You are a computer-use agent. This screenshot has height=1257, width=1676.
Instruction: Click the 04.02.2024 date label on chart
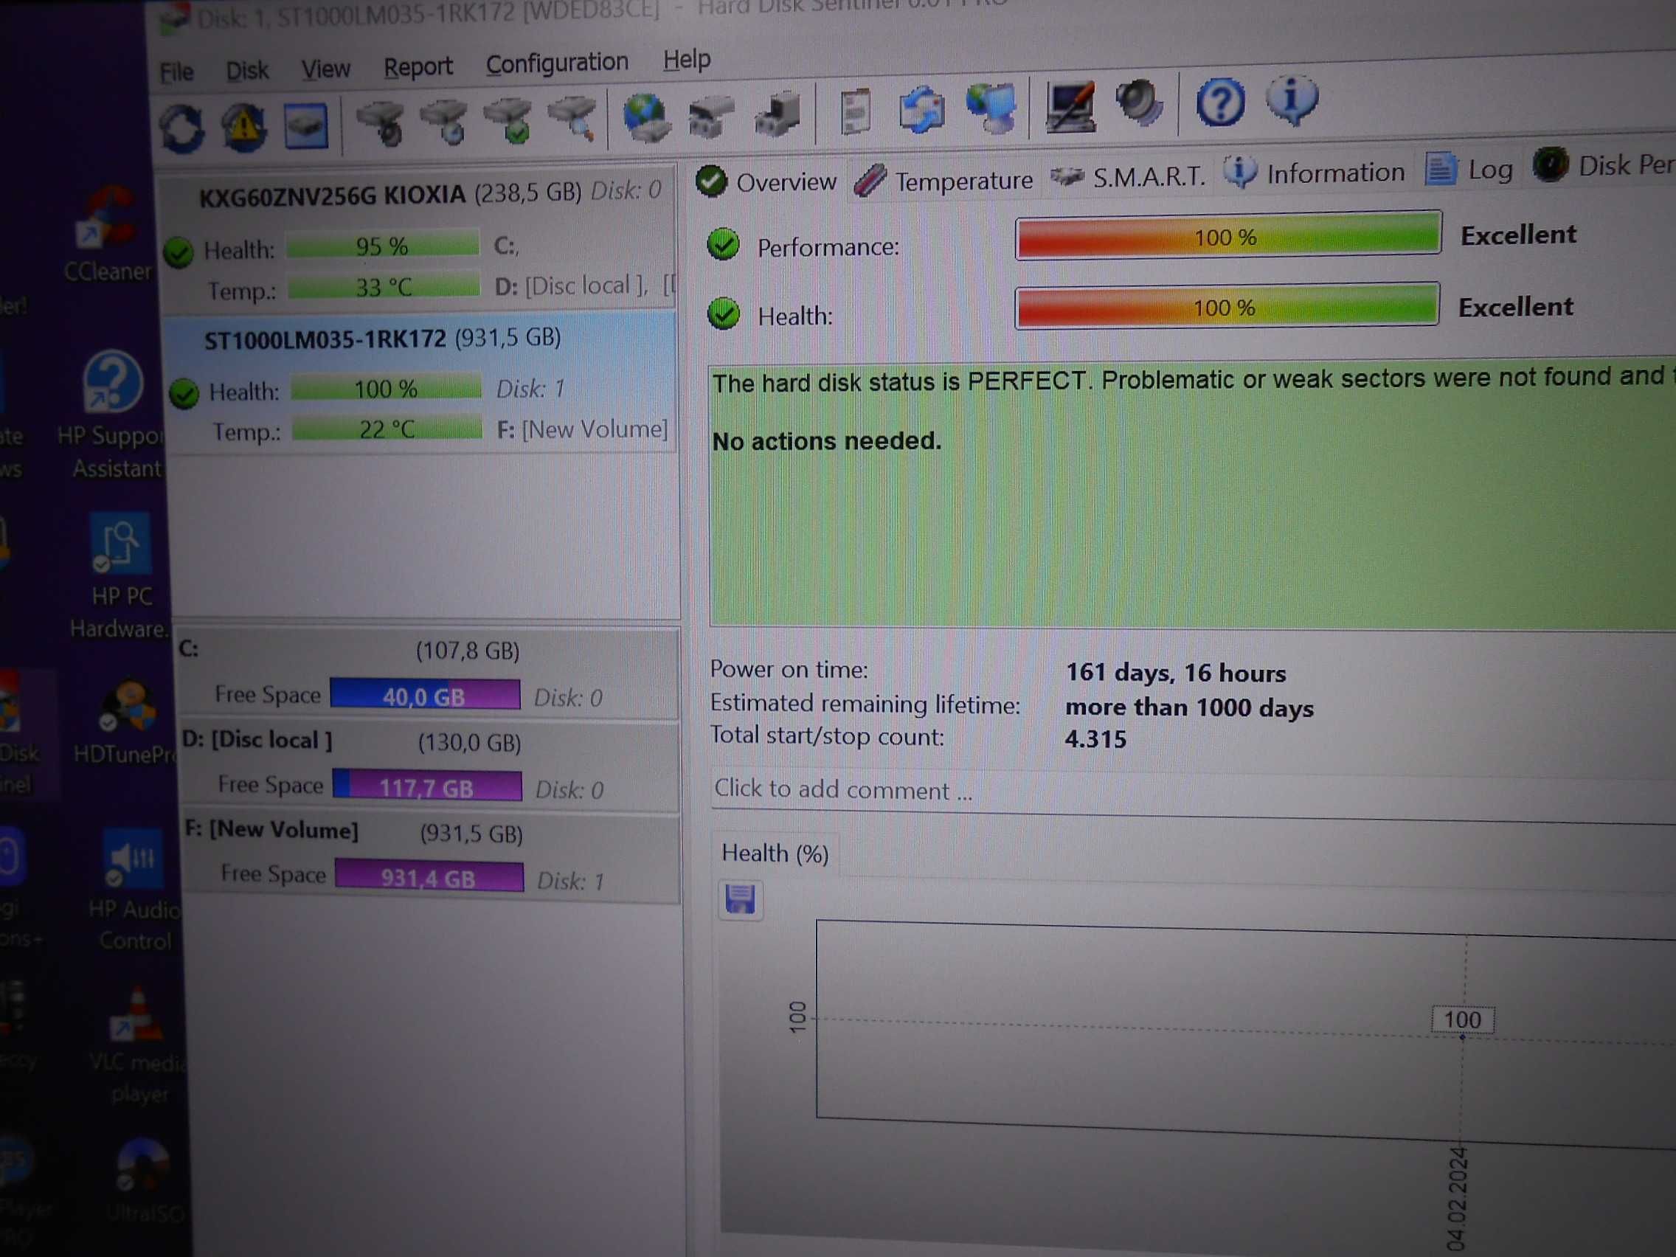pos(1456,1197)
